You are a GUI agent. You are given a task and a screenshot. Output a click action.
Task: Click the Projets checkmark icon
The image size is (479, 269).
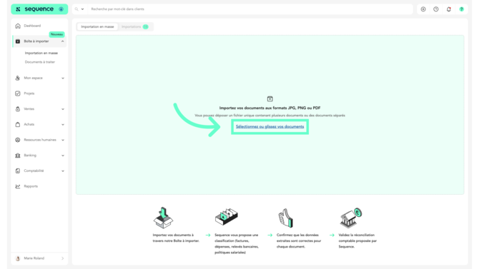(x=18, y=93)
